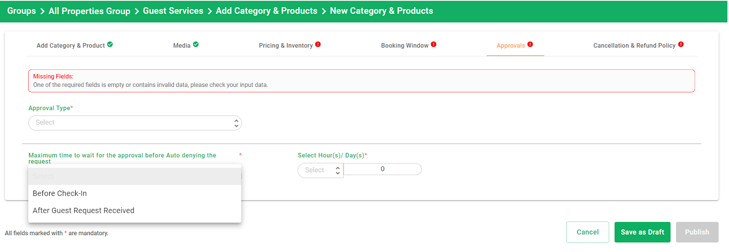Cancel the new category form
This screenshot has height=252, width=729.
click(x=588, y=232)
